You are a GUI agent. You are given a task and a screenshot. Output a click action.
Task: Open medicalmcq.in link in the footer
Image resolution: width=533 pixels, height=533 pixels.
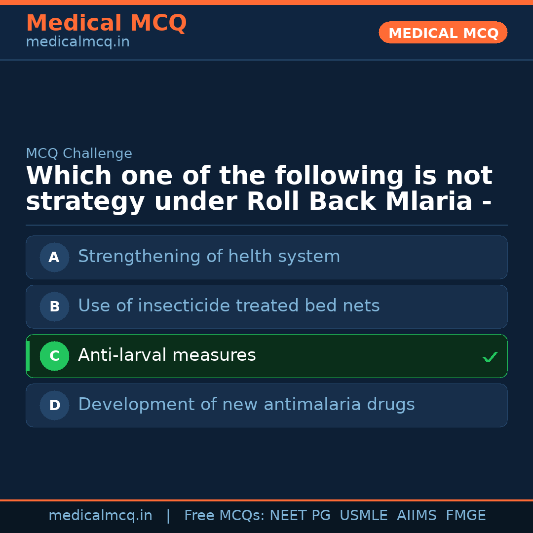coord(100,516)
